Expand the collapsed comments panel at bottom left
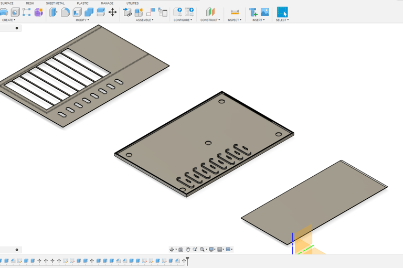This screenshot has height=268, width=403. click(17, 250)
